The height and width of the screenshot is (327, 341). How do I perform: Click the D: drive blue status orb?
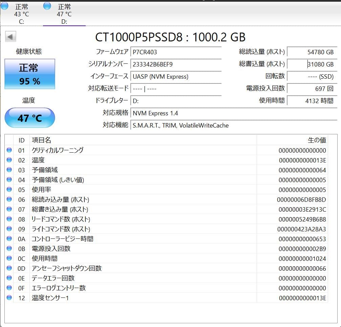pyautogui.click(x=47, y=6)
